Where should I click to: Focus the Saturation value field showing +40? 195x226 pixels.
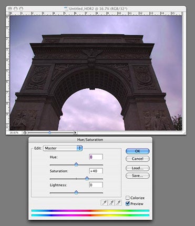(x=96, y=171)
